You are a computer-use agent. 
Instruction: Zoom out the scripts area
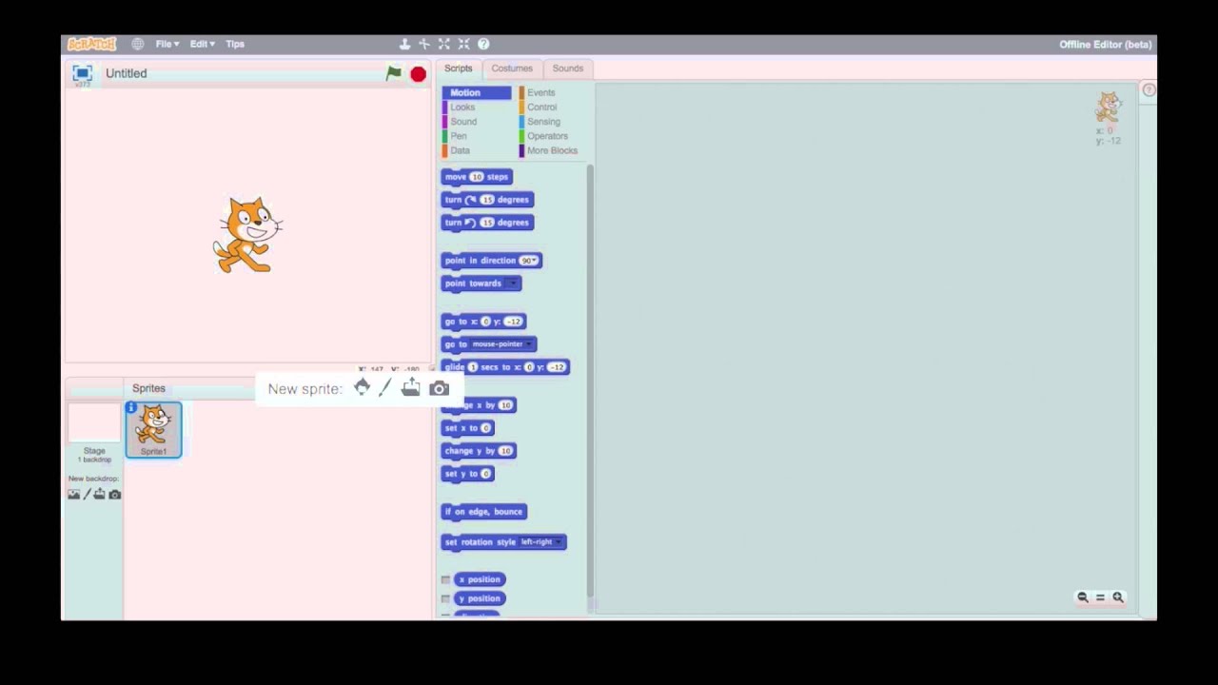[1083, 597]
